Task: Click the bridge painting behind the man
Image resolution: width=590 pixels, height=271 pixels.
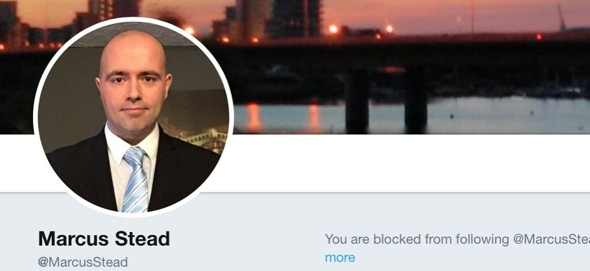Action: click(206, 140)
